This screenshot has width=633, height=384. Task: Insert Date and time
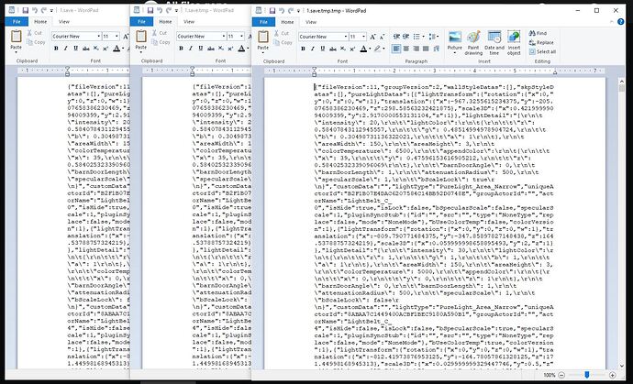coord(494,43)
